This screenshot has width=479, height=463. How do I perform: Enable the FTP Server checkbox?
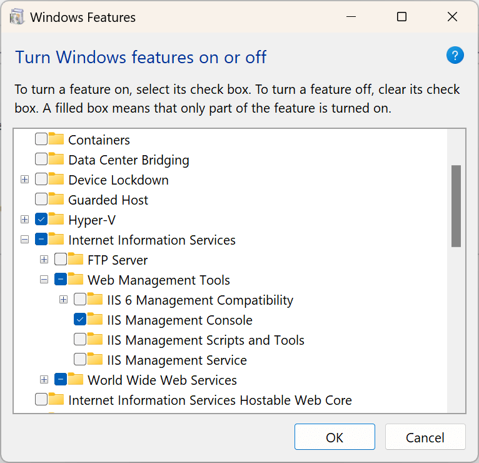coord(61,259)
